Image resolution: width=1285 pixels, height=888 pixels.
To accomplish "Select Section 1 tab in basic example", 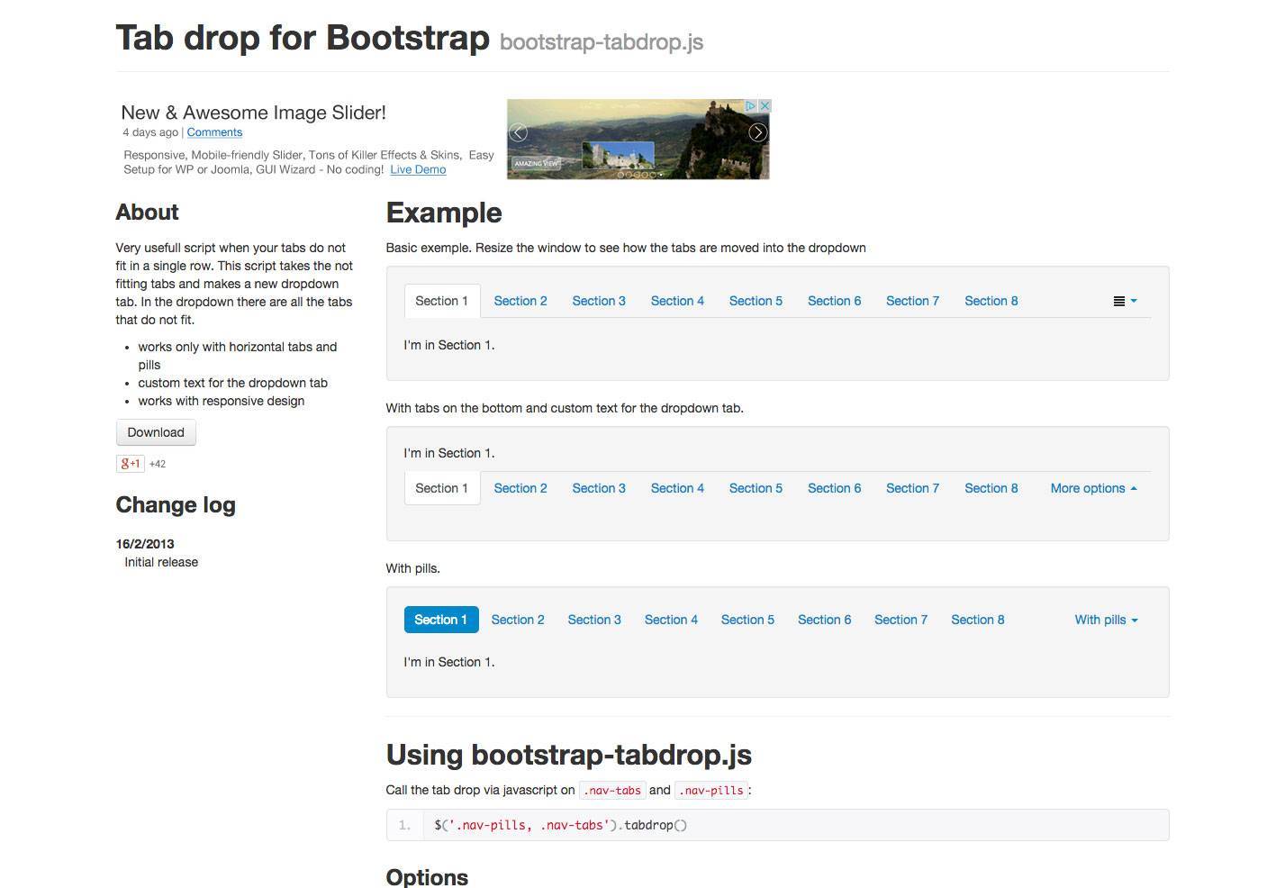I will (441, 301).
